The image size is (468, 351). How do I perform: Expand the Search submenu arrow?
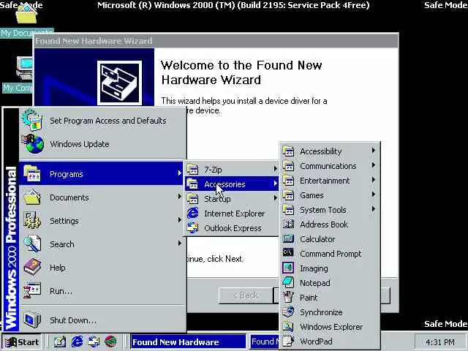179,244
